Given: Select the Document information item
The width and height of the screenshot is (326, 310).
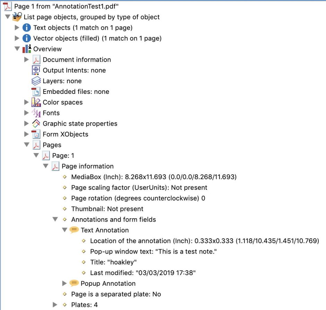Looking at the screenshot, I should (77, 60).
